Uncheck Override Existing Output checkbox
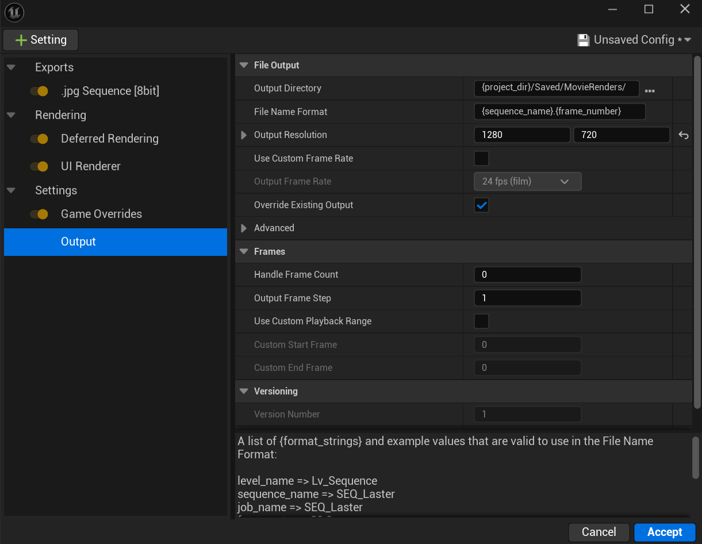Image resolution: width=702 pixels, height=544 pixels. coord(481,205)
